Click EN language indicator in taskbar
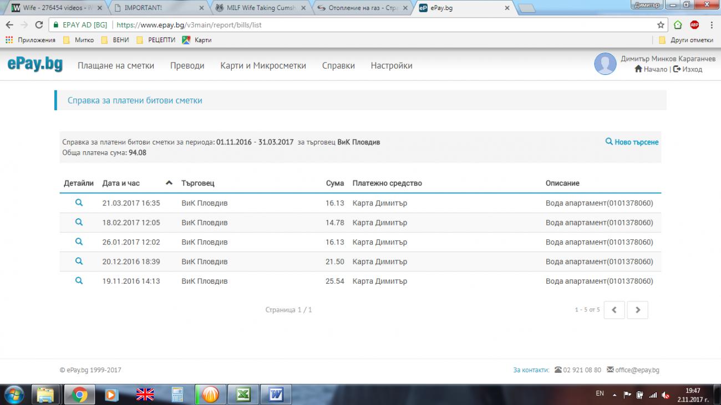 click(x=600, y=393)
